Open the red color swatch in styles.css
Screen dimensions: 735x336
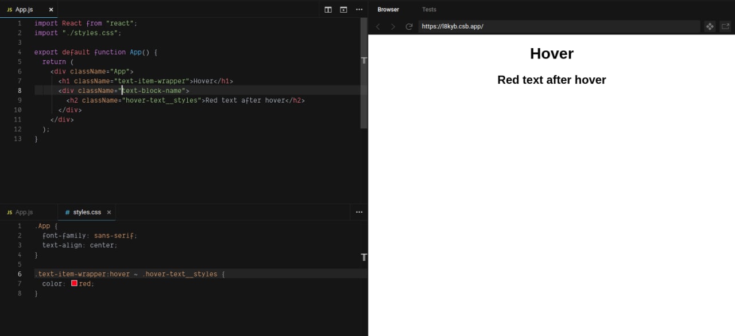tap(74, 283)
